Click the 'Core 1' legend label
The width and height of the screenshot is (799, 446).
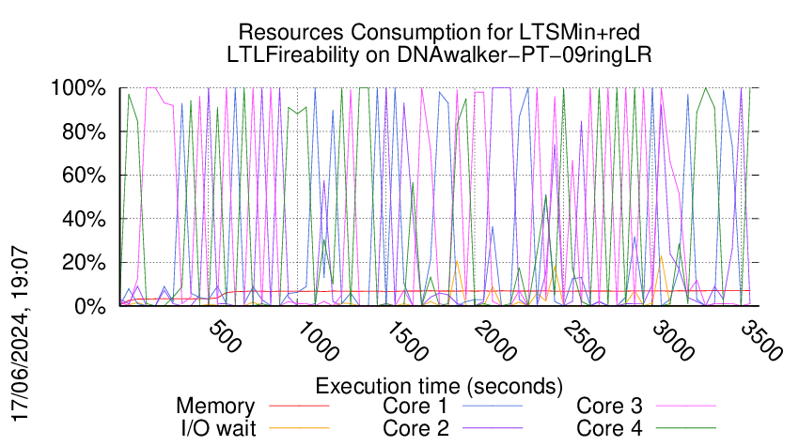pyautogui.click(x=415, y=406)
